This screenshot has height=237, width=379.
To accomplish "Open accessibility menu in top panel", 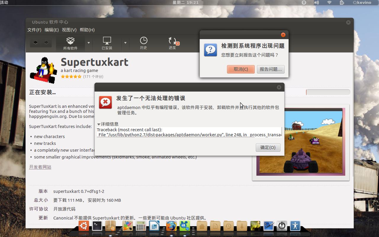I will [x=304, y=2].
